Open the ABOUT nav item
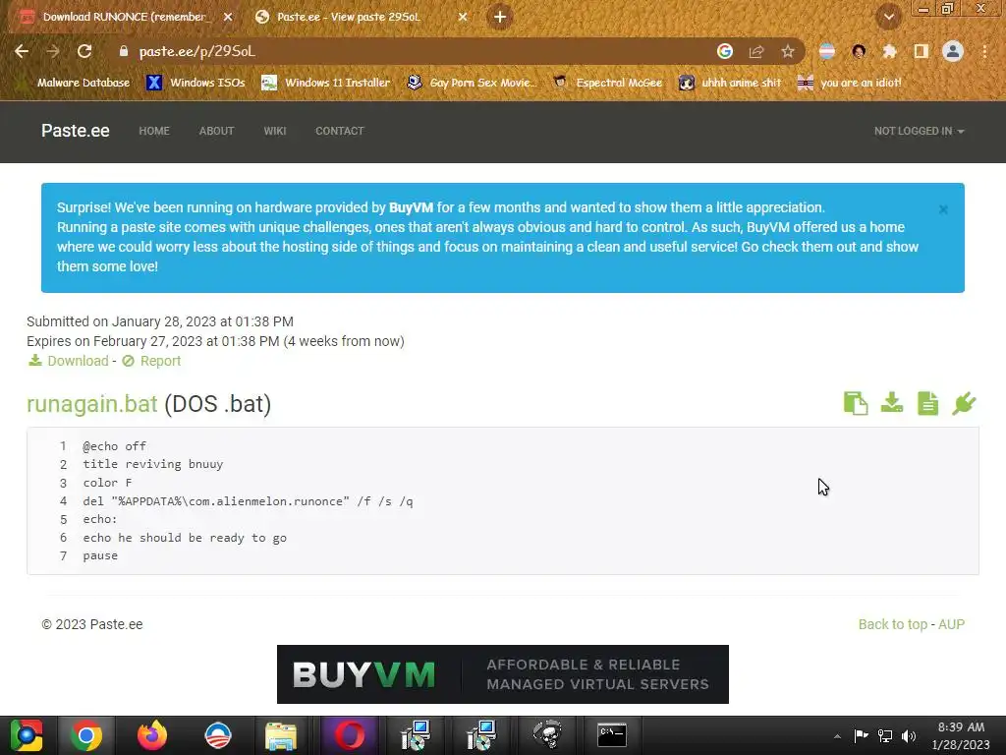The height and width of the screenshot is (755, 1006). point(216,131)
